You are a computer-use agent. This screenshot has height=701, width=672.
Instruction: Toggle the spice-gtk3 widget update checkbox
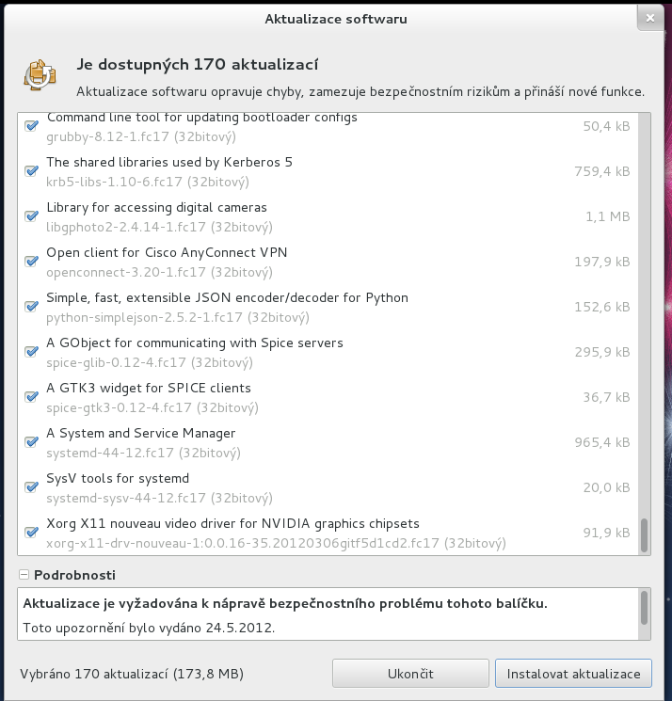[31, 397]
